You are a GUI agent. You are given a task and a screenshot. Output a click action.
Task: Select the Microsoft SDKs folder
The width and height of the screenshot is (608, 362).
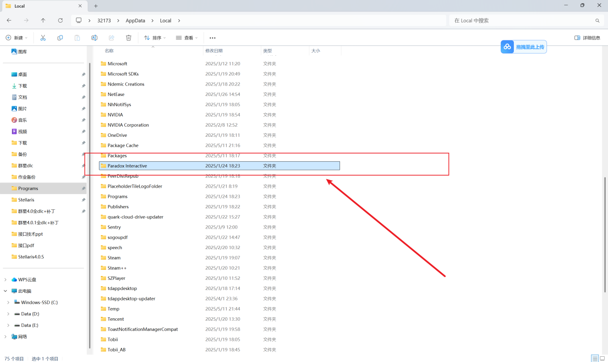point(219,74)
